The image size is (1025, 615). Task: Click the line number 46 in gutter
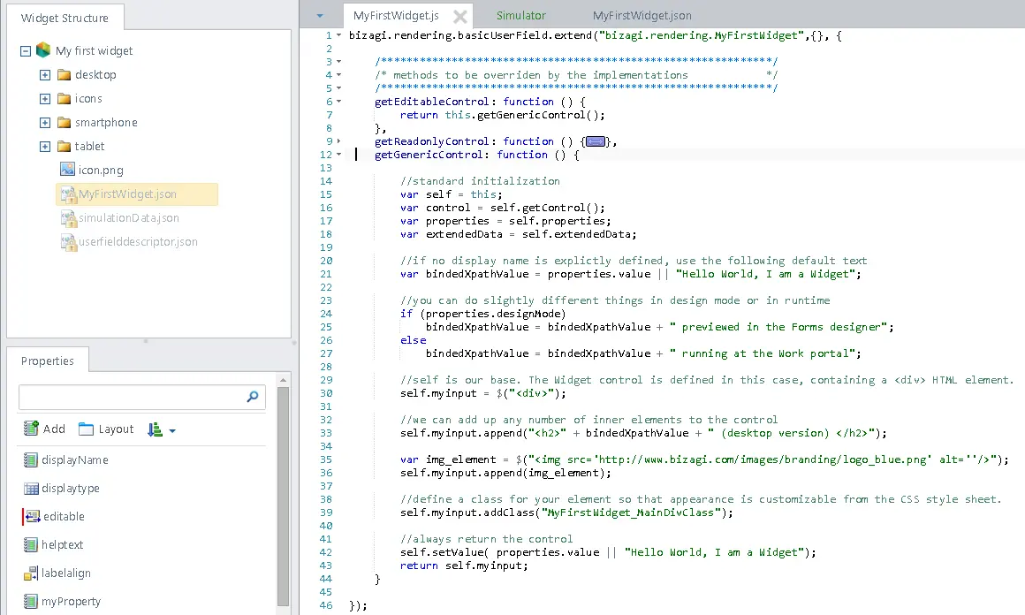click(325, 605)
